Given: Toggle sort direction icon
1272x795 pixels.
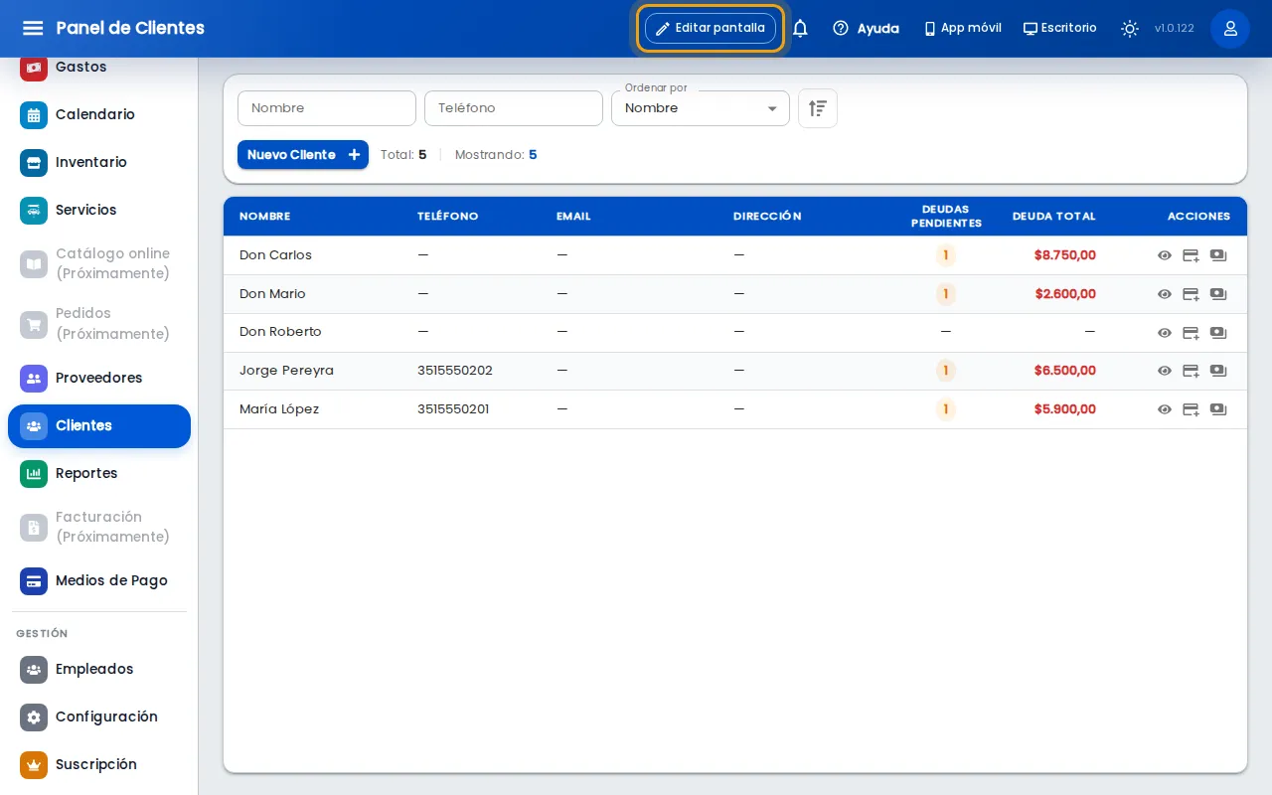Looking at the screenshot, I should coord(818,108).
